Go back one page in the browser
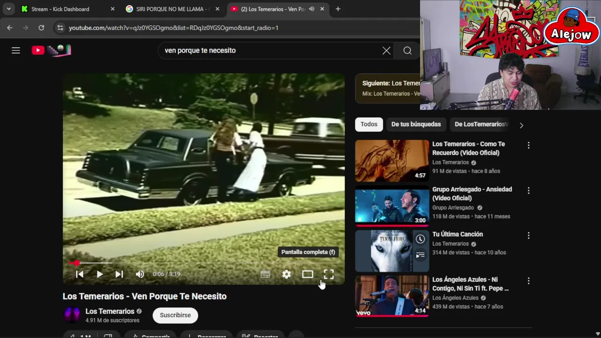The width and height of the screenshot is (601, 338). [x=10, y=28]
